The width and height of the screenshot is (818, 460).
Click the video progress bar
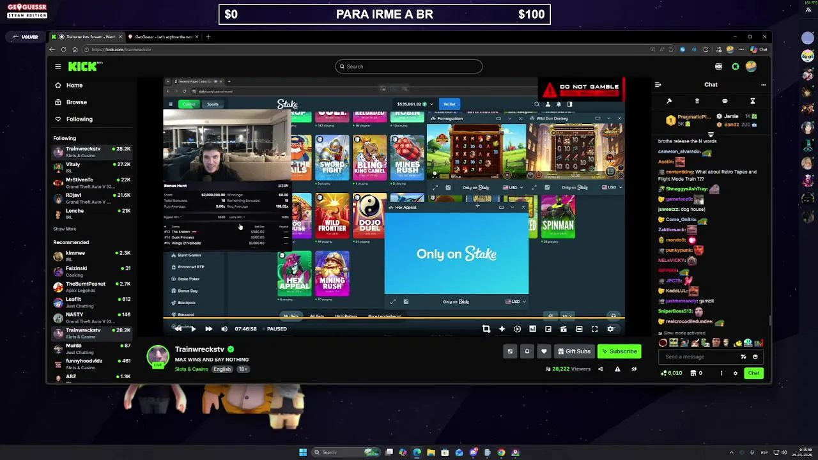point(394,318)
